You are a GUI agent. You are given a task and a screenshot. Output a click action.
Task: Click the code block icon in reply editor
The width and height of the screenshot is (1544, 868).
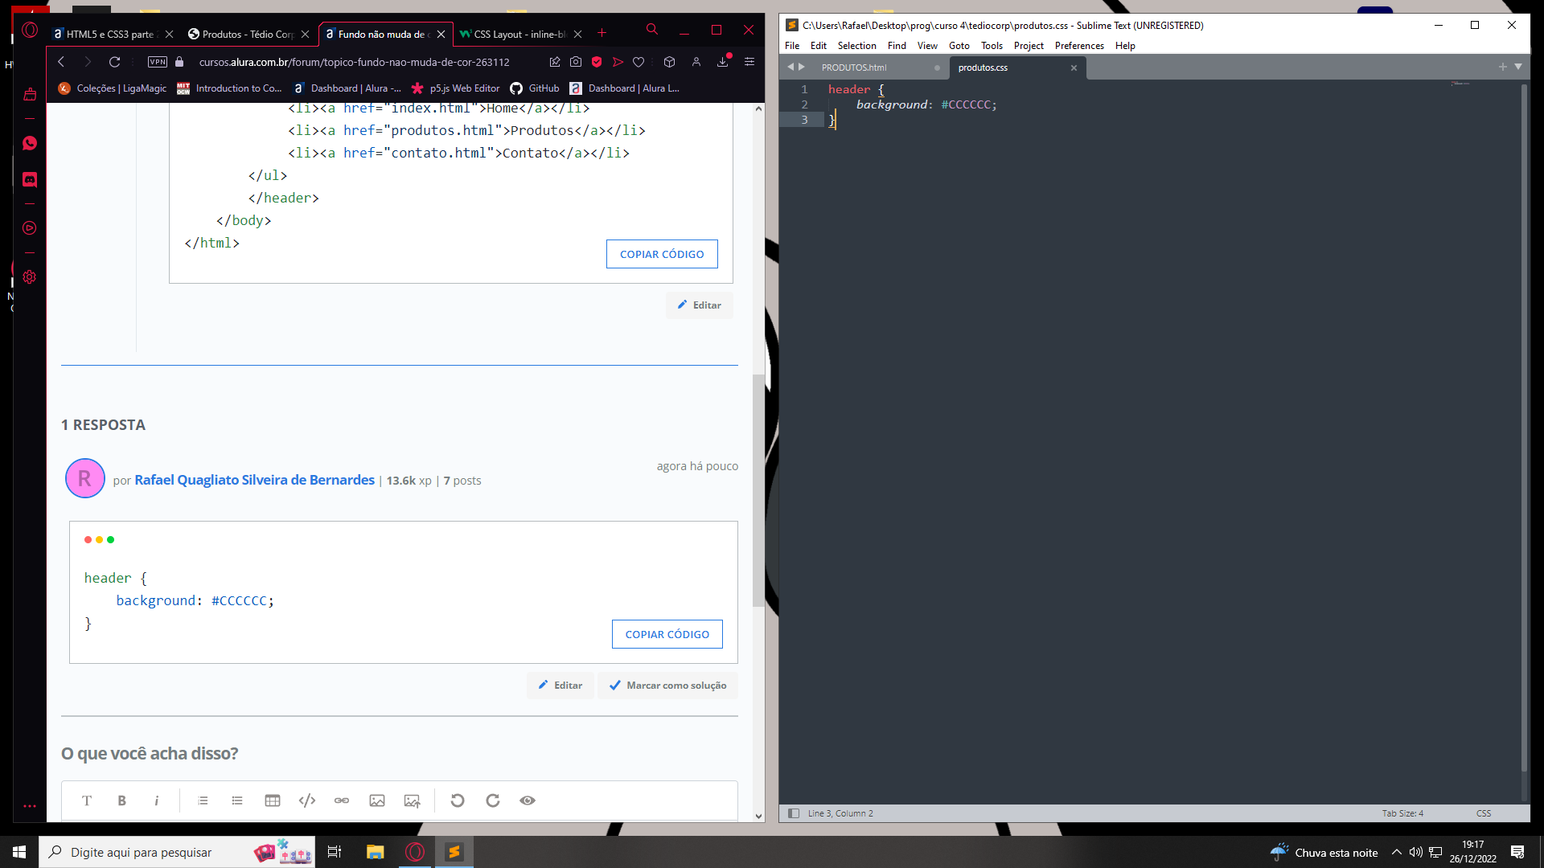pyautogui.click(x=307, y=800)
